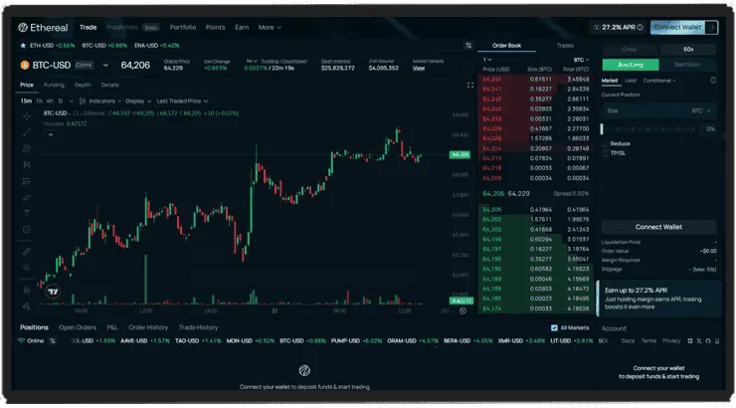The height and width of the screenshot is (408, 736).
Task: Switch to the Depth chart tab
Action: click(x=83, y=85)
